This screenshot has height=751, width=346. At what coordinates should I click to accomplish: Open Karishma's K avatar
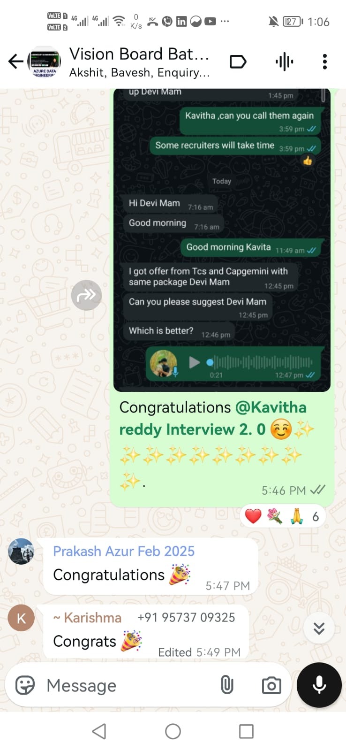[21, 618]
